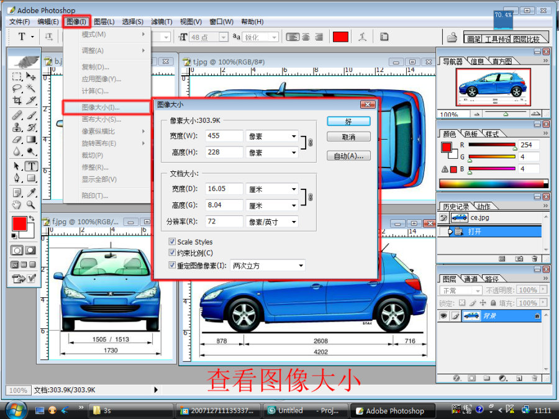Image resolution: width=559 pixels, height=419 pixels.
Task: Select the Eraser tool
Action: pyautogui.click(x=17, y=139)
